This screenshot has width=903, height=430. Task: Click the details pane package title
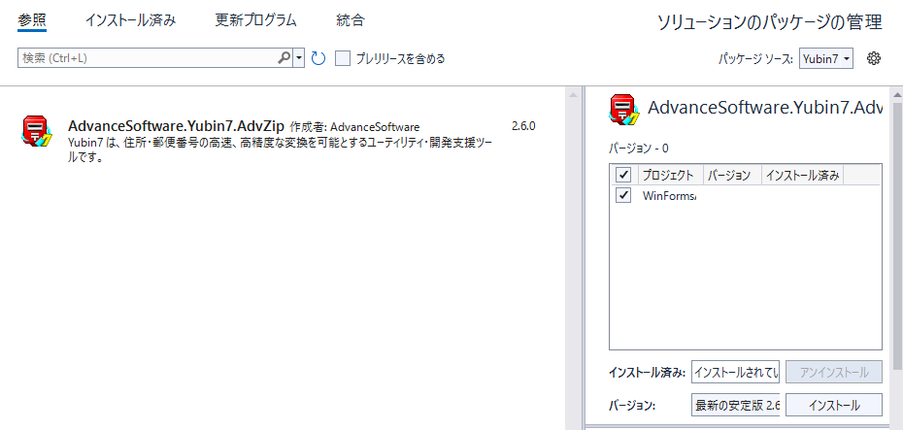pyautogui.click(x=765, y=108)
